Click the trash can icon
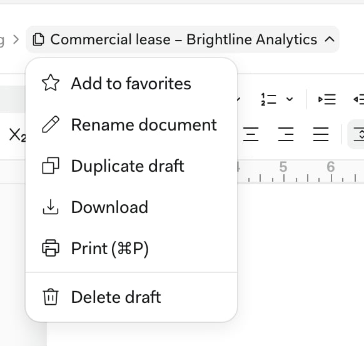The height and width of the screenshot is (346, 364). pyautogui.click(x=51, y=297)
